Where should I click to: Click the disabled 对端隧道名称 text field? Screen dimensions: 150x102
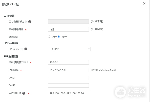click(x=68, y=22)
